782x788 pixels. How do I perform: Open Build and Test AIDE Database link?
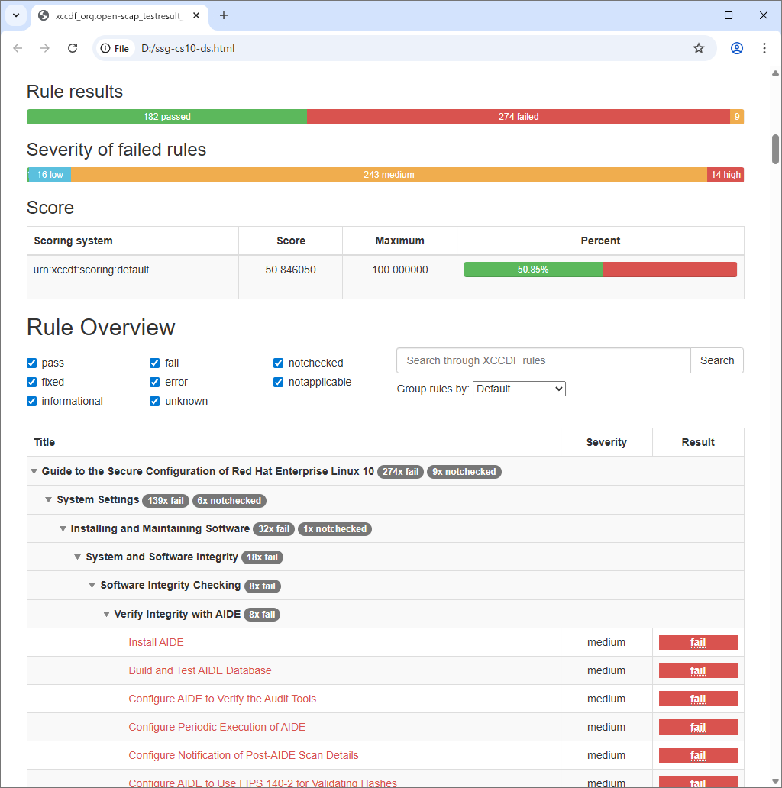(200, 670)
